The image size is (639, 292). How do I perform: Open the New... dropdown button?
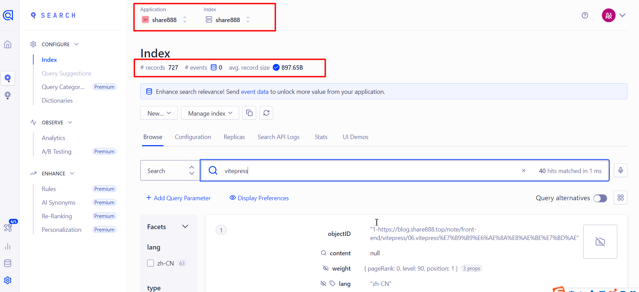coord(159,113)
